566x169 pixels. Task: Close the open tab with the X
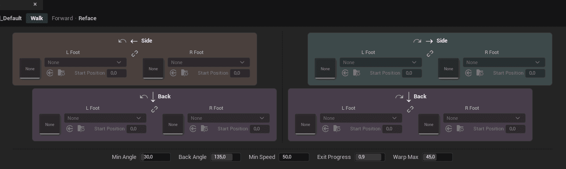(35, 4)
